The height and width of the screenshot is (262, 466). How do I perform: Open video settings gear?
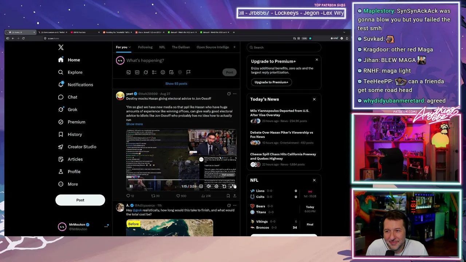216,186
